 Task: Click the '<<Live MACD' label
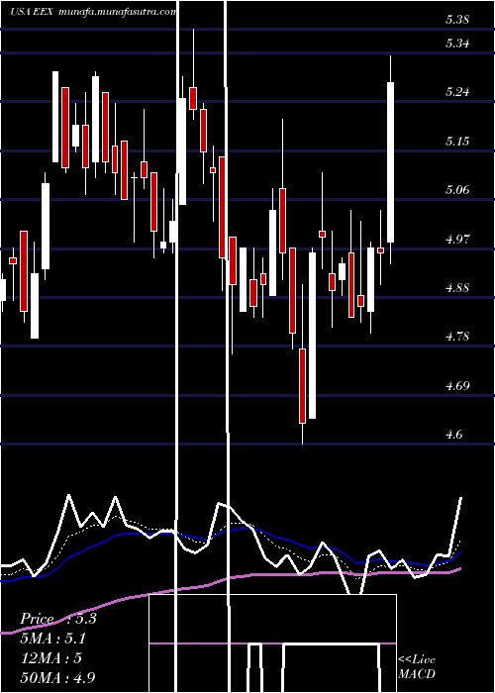(x=417, y=667)
